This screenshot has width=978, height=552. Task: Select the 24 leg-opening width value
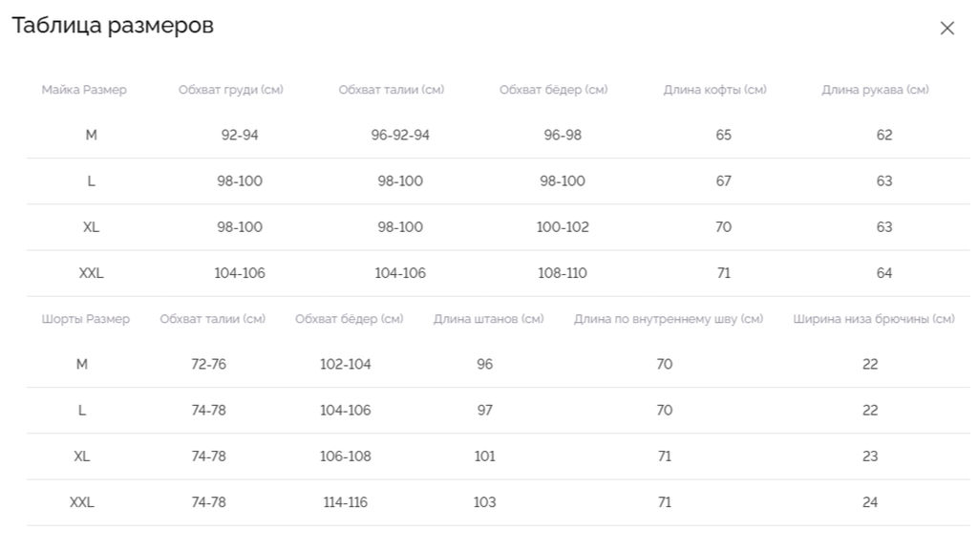[x=870, y=502]
